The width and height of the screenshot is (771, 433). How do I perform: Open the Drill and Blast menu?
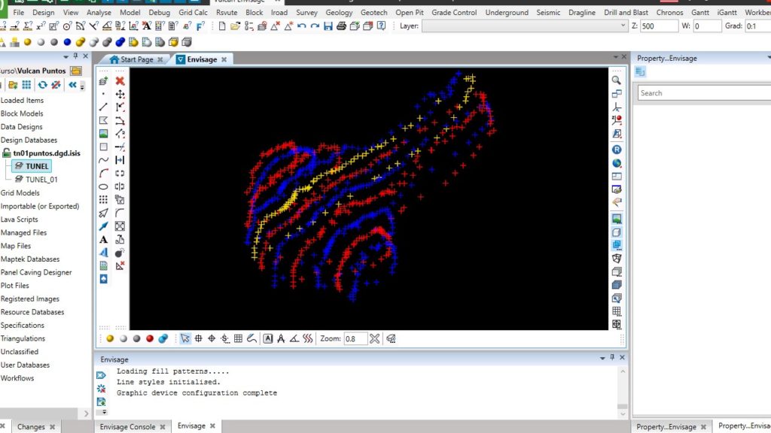pyautogui.click(x=626, y=12)
